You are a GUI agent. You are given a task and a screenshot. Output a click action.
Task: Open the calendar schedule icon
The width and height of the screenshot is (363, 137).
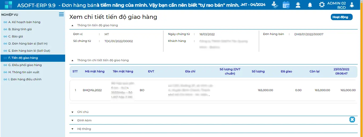coord(286,5)
